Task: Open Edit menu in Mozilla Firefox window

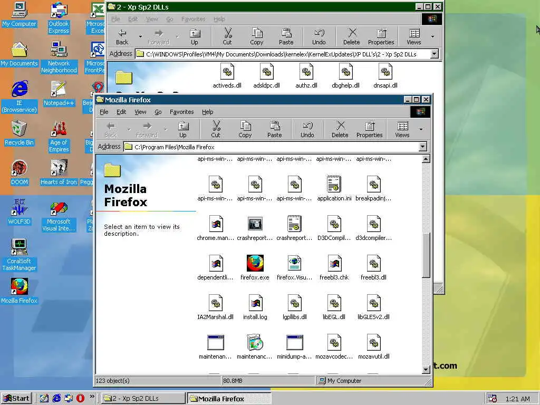Action: 121,112
